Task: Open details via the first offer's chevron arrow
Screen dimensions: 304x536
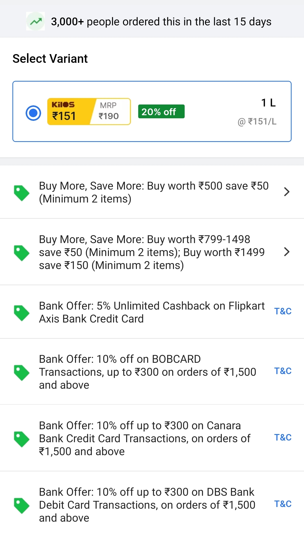Action: [287, 192]
